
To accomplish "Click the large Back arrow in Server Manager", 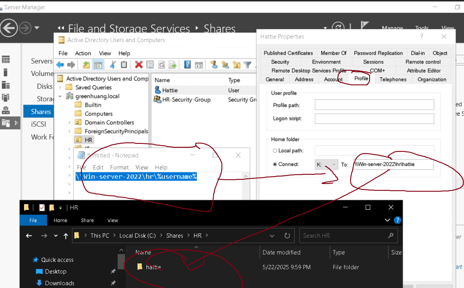I will click(x=9, y=28).
